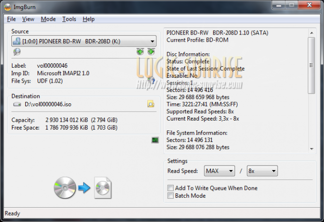Click the info panel scrollbar thumb
This screenshot has height=222, width=324.
(x=312, y=65)
